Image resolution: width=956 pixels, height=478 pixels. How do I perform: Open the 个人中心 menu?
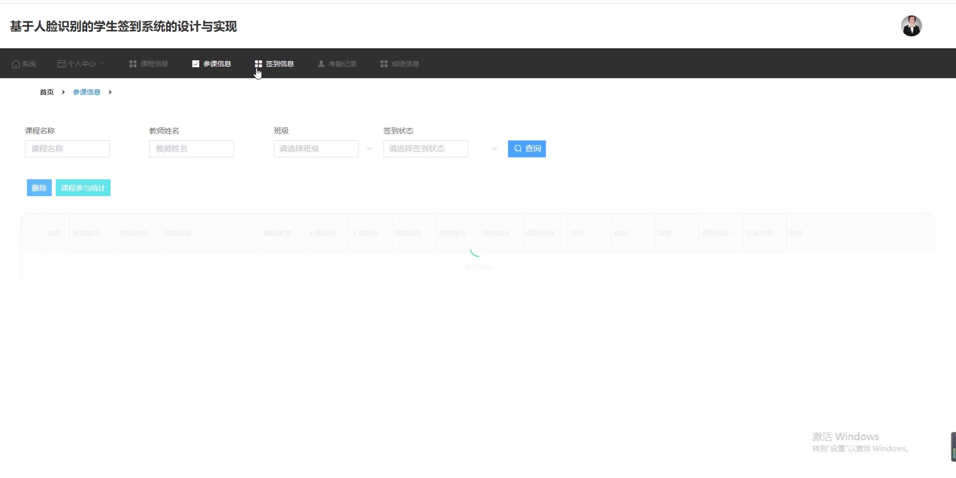81,64
